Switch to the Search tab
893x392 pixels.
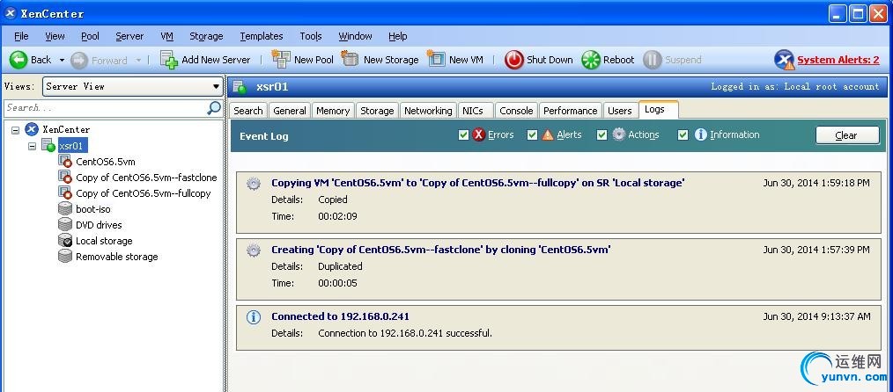(248, 111)
